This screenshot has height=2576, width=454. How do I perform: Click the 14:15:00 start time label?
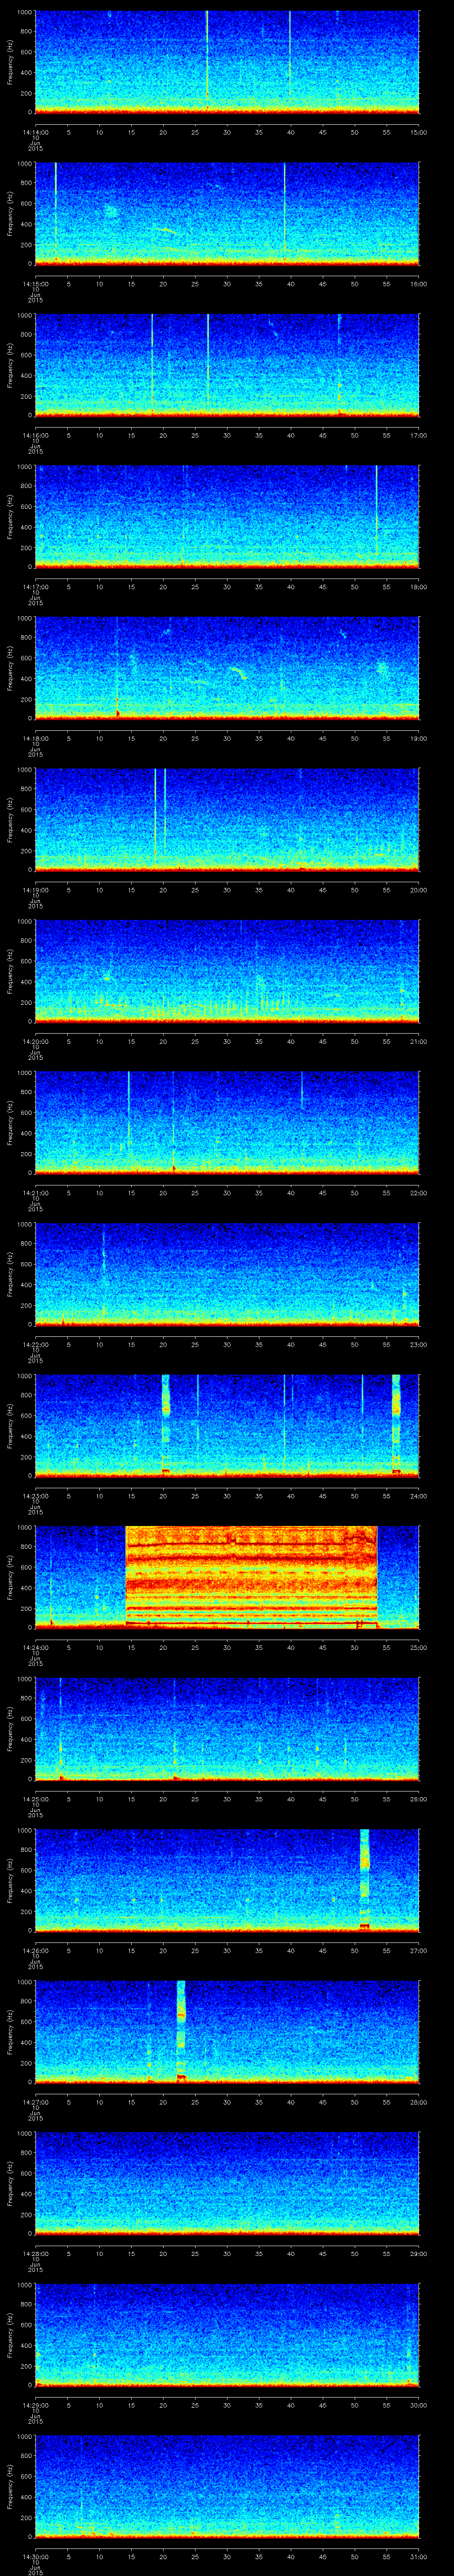(35, 284)
